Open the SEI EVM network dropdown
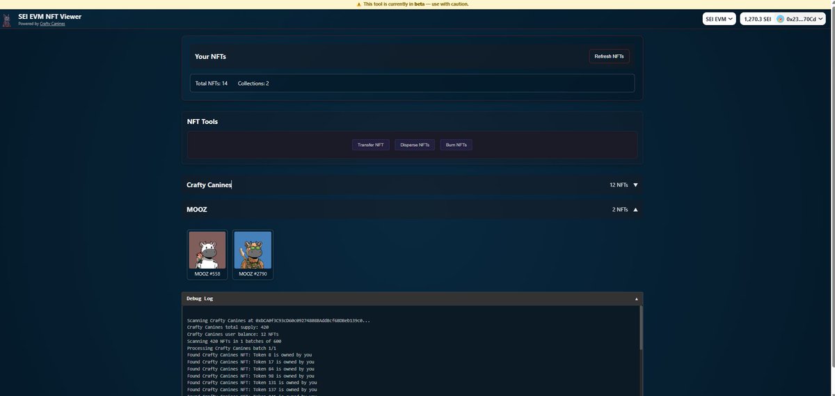 [719, 19]
